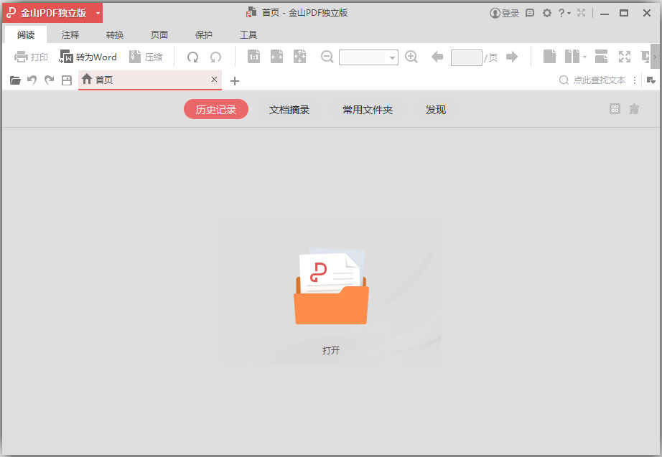Switch to the 转换 ribbon tab

tap(114, 34)
